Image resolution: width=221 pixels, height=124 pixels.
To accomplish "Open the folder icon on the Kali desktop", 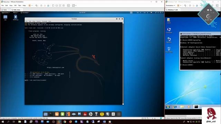I will tap(6, 18).
